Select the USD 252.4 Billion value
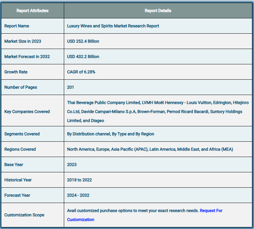The height and width of the screenshot is (229, 254). 83,41
